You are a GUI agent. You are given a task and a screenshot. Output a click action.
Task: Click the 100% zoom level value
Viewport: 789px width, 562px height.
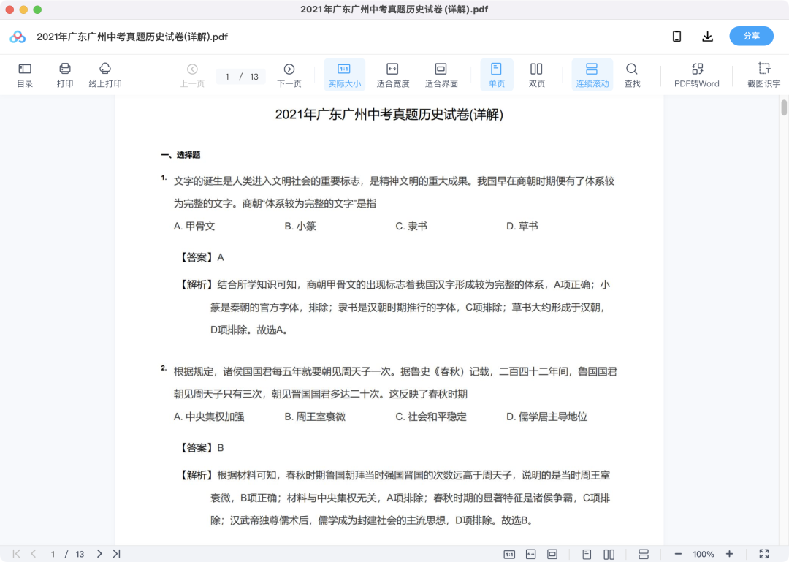coord(703,555)
